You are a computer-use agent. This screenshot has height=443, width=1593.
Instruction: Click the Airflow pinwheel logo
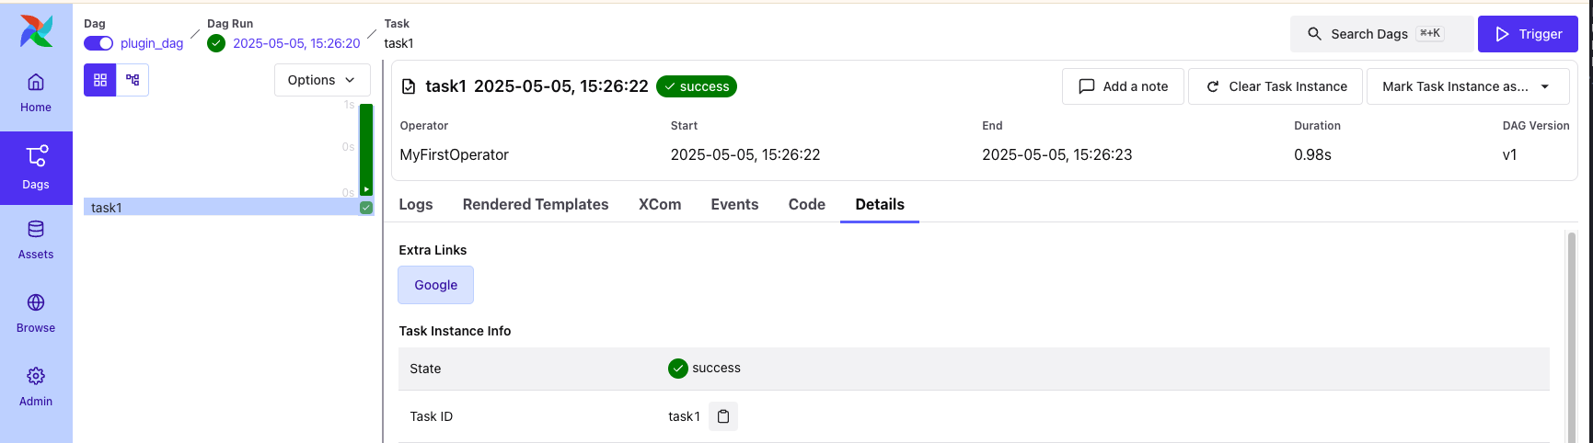[x=36, y=31]
